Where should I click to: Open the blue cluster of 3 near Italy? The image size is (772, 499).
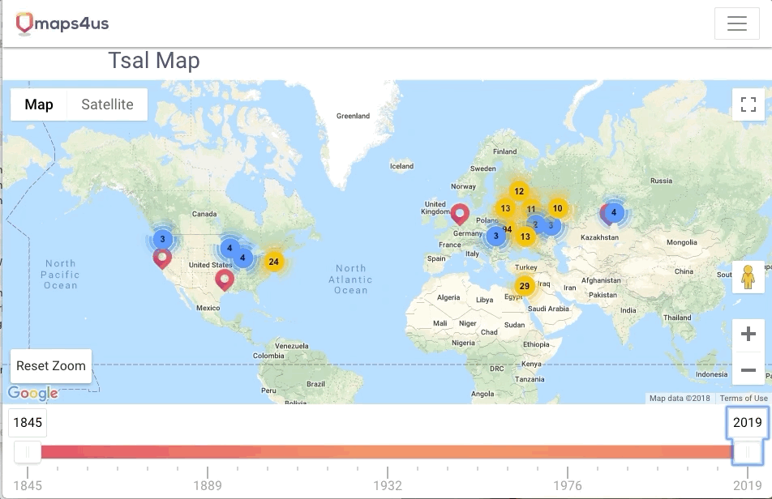[495, 236]
